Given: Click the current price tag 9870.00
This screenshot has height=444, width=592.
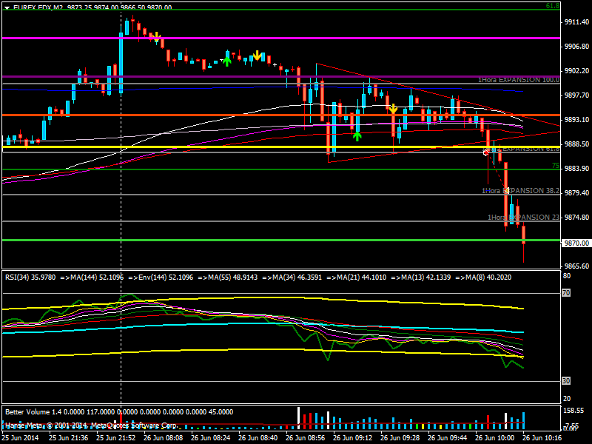Looking at the screenshot, I should [x=576, y=243].
